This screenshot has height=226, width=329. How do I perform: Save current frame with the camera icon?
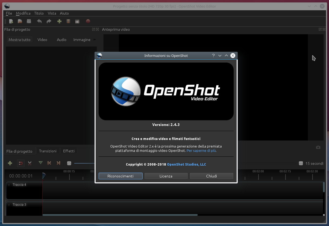click(x=318, y=147)
